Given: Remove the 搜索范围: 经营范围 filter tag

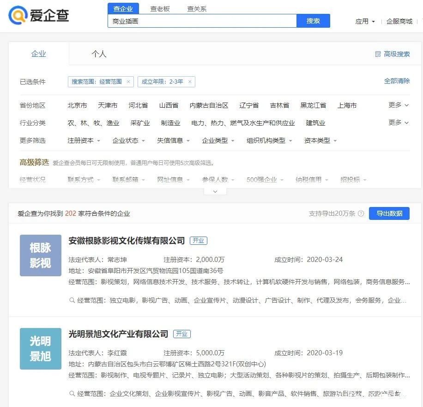Looking at the screenshot, I should 128,82.
